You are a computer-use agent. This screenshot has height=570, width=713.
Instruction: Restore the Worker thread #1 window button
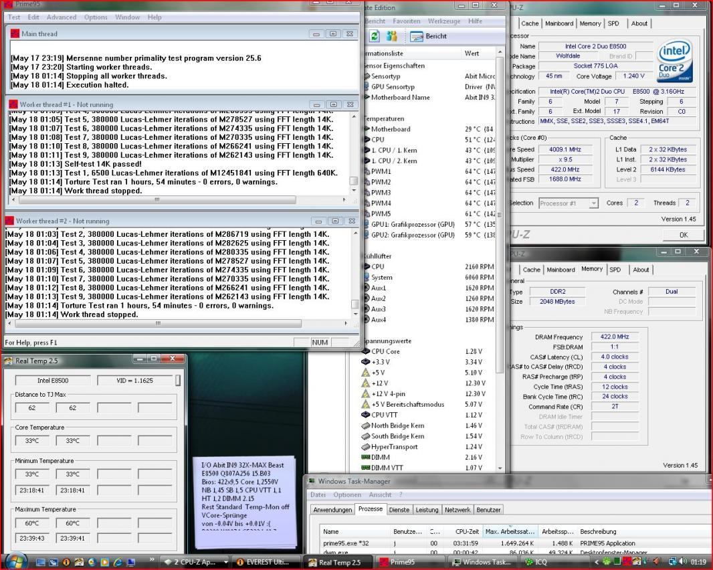pyautogui.click(x=333, y=104)
